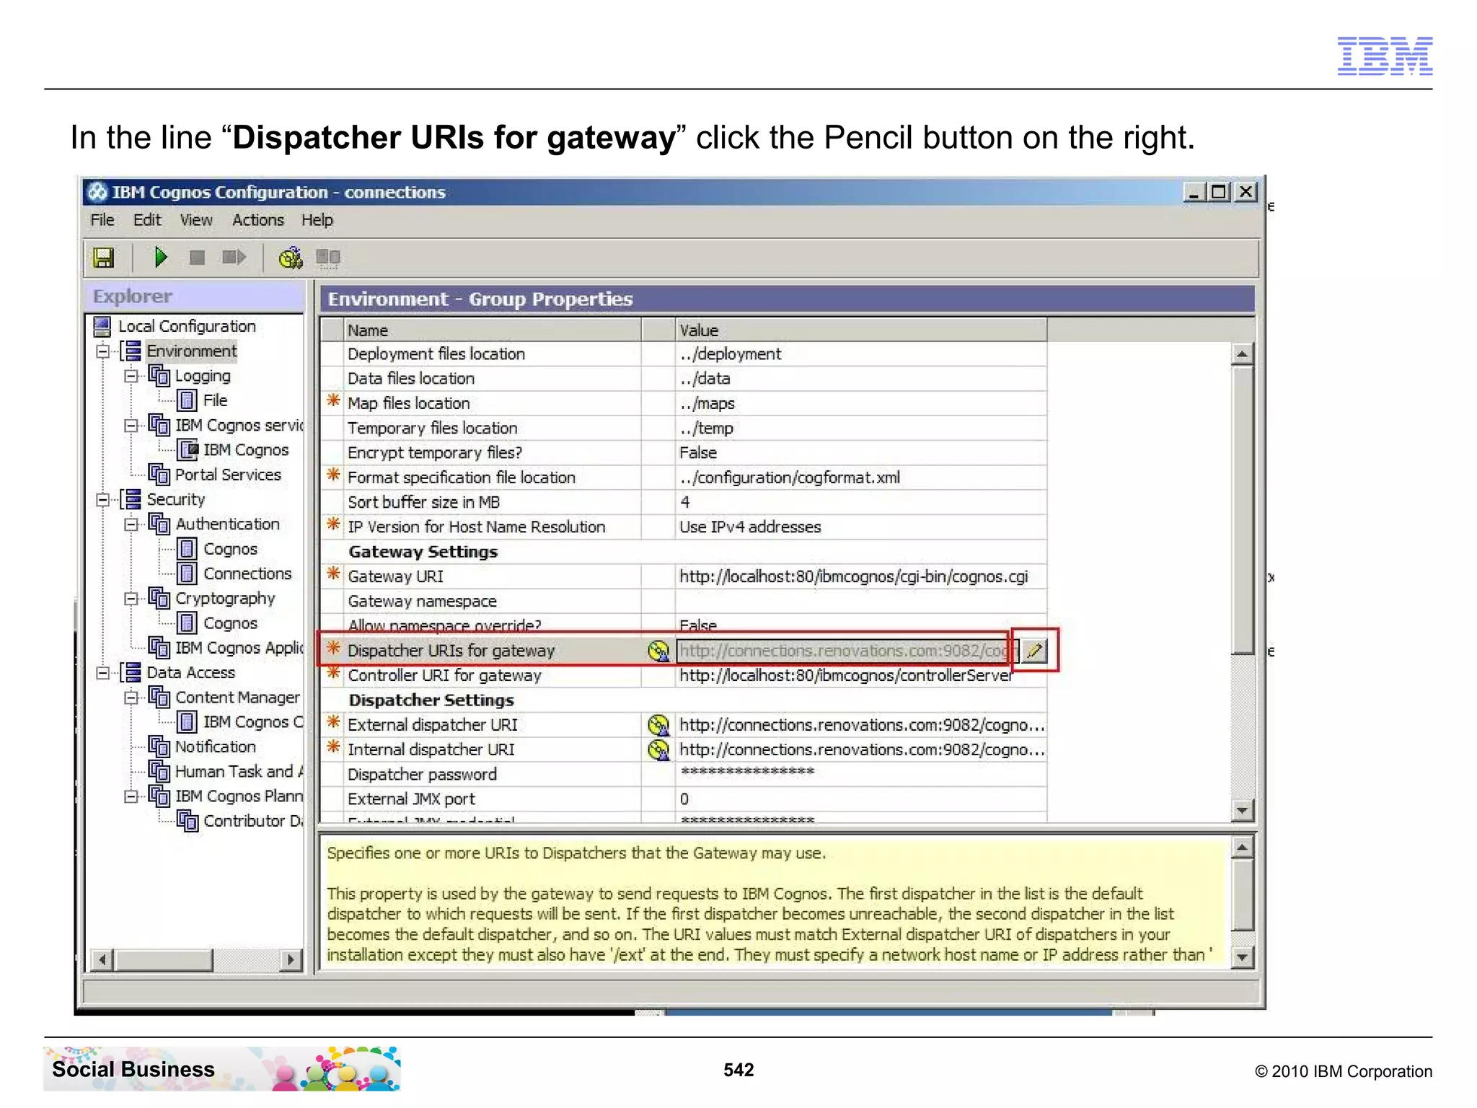
Task: Select Contributor Data tree item
Action: click(253, 821)
